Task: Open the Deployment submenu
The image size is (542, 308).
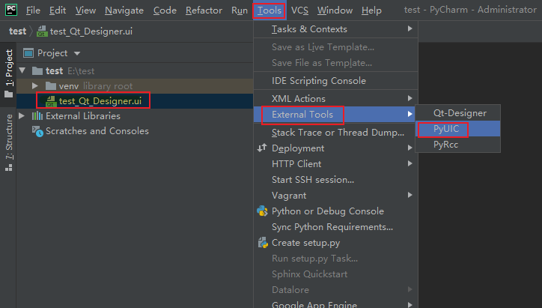Action: click(x=335, y=148)
